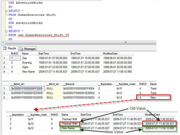Switch to the Results tab
This screenshot has height=135, width=180.
10,49
